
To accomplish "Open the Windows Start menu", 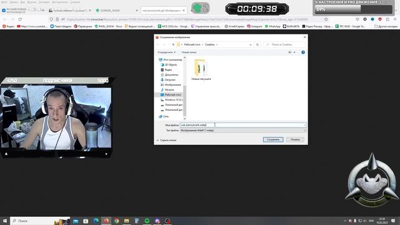I will (5, 221).
